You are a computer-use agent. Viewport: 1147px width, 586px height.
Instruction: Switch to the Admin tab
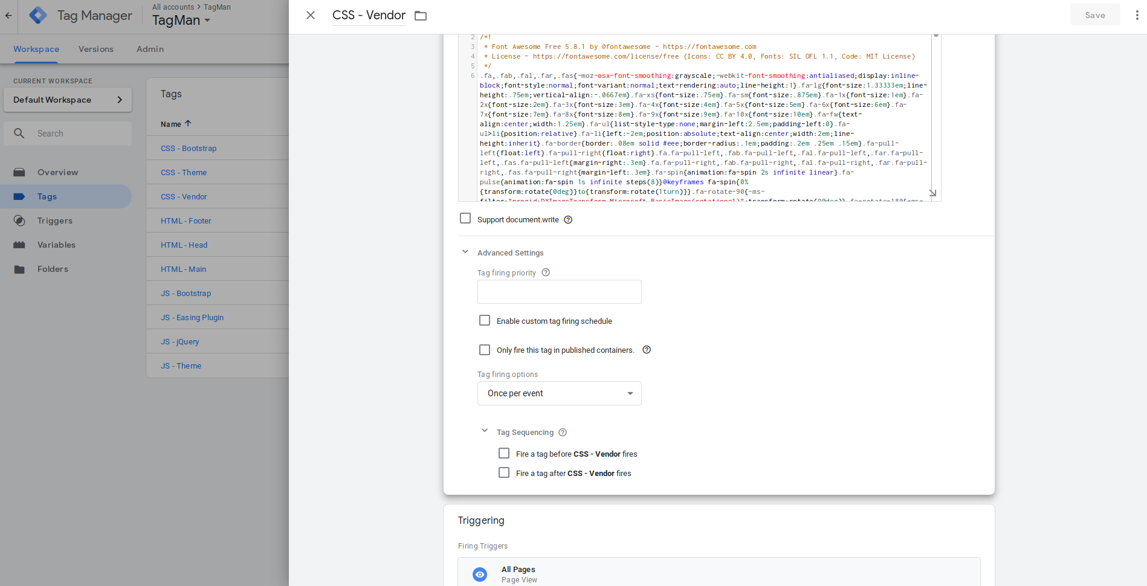150,49
